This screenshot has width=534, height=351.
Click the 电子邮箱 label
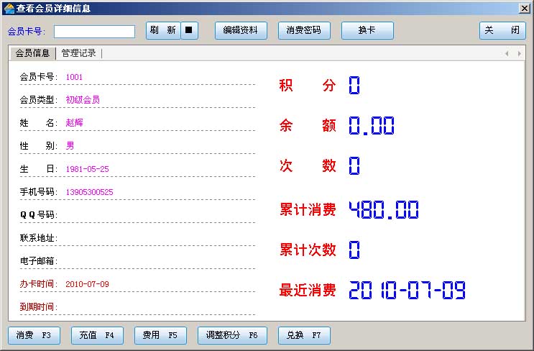point(39,261)
